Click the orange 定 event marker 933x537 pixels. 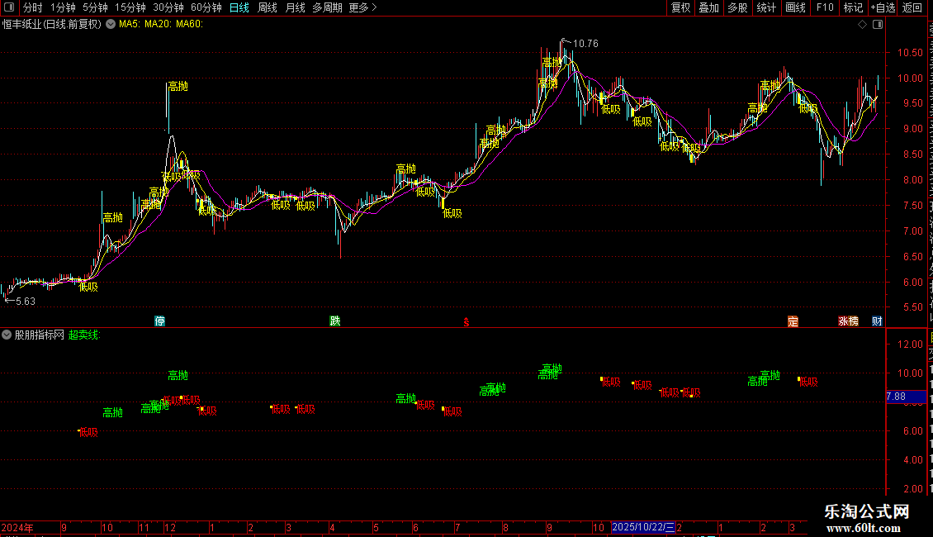tap(793, 321)
